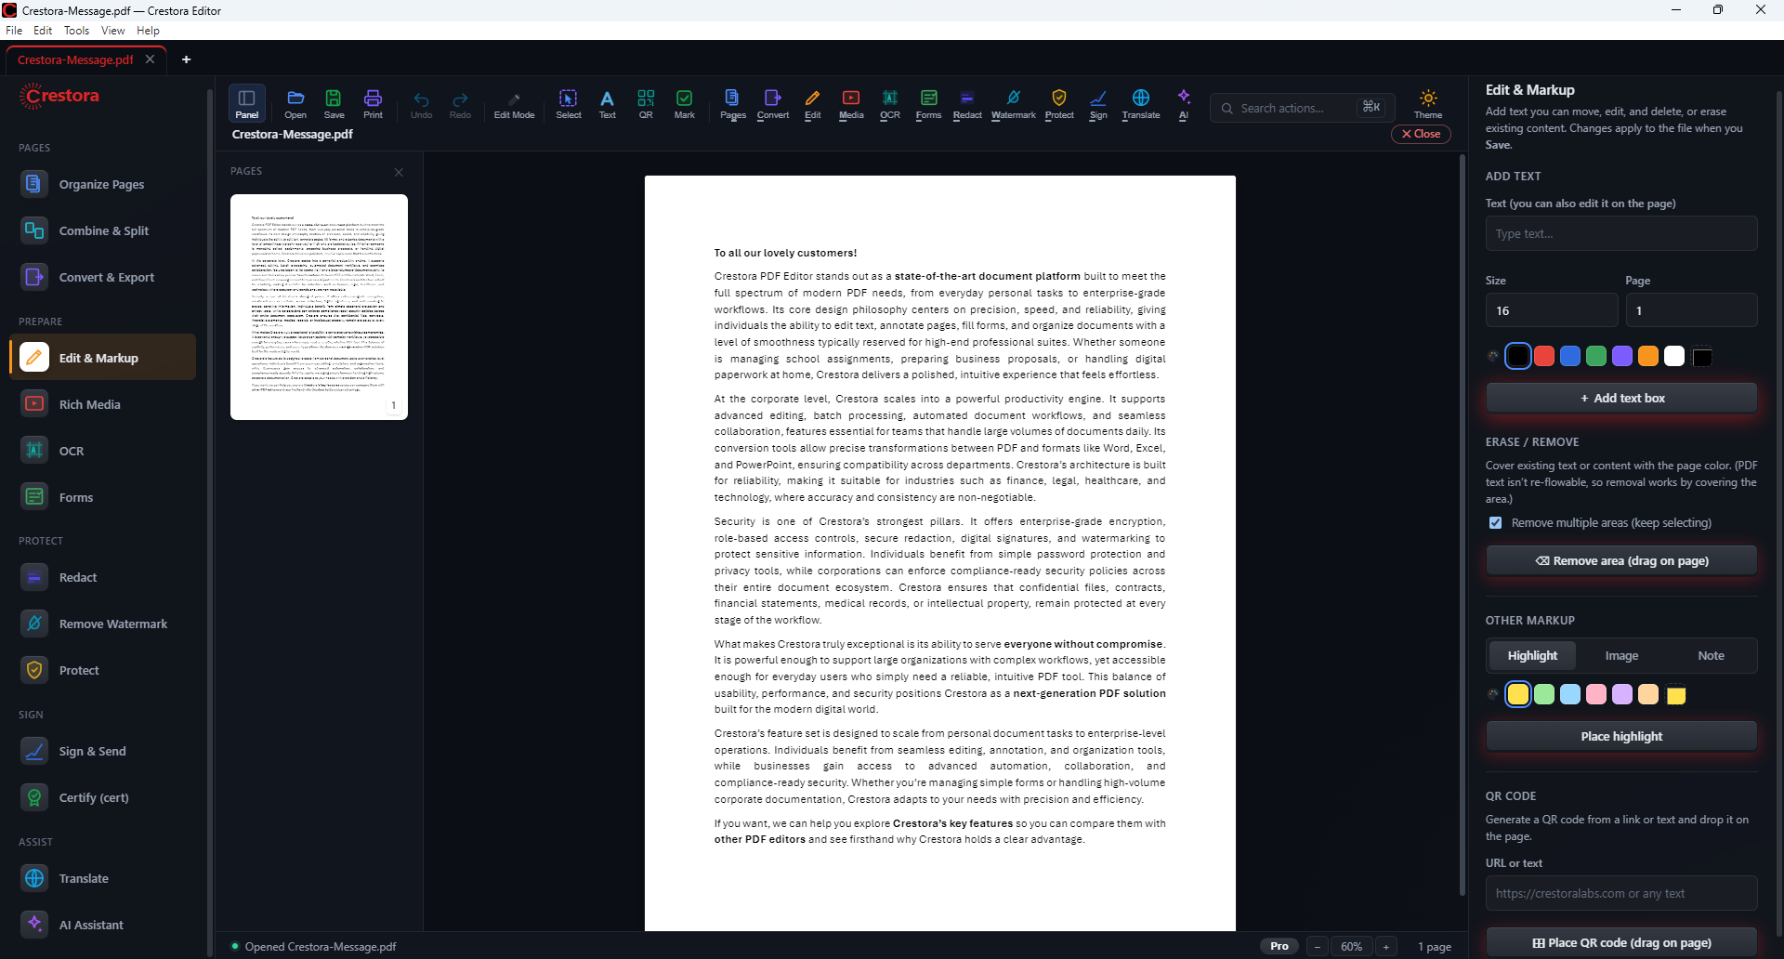Open the View menu
Viewport: 1784px width, 959px height.
tap(112, 31)
